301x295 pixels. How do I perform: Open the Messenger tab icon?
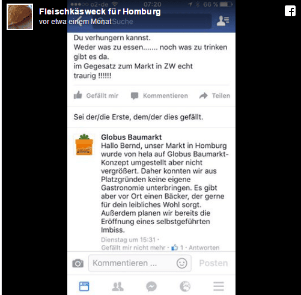(x=151, y=287)
